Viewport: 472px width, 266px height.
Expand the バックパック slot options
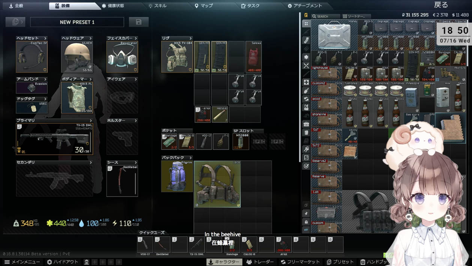pyautogui.click(x=191, y=158)
